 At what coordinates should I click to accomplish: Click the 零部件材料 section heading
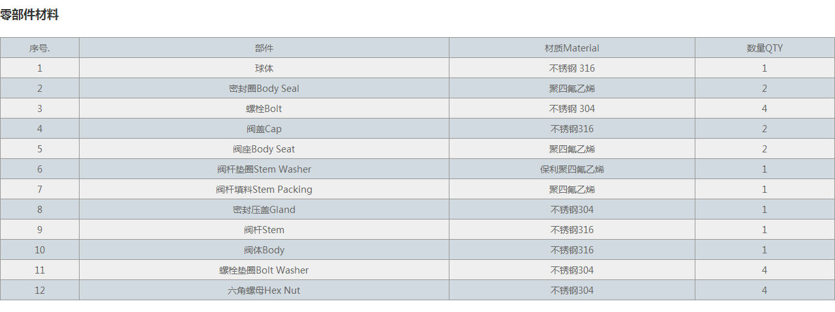point(29,15)
